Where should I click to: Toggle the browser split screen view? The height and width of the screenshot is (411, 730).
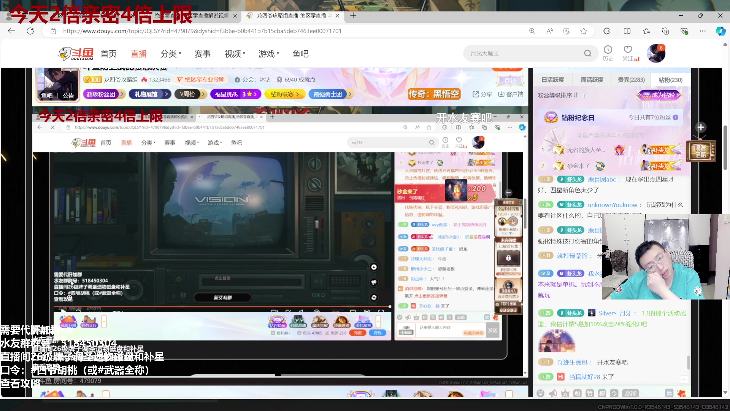pos(627,31)
